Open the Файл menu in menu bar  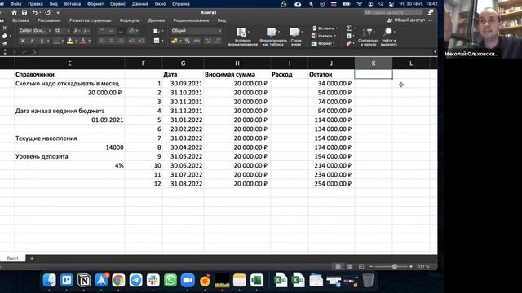coord(15,4)
